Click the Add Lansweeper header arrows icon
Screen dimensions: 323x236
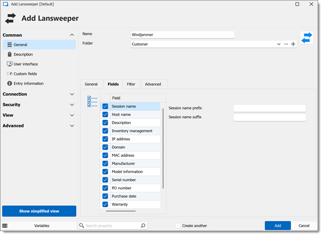[x=11, y=19]
